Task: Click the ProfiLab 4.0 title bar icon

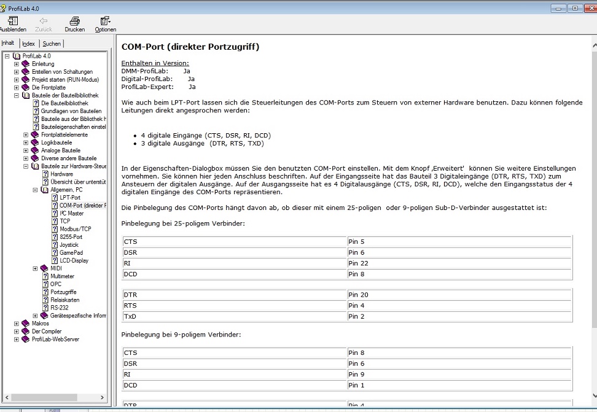Action: [3, 8]
